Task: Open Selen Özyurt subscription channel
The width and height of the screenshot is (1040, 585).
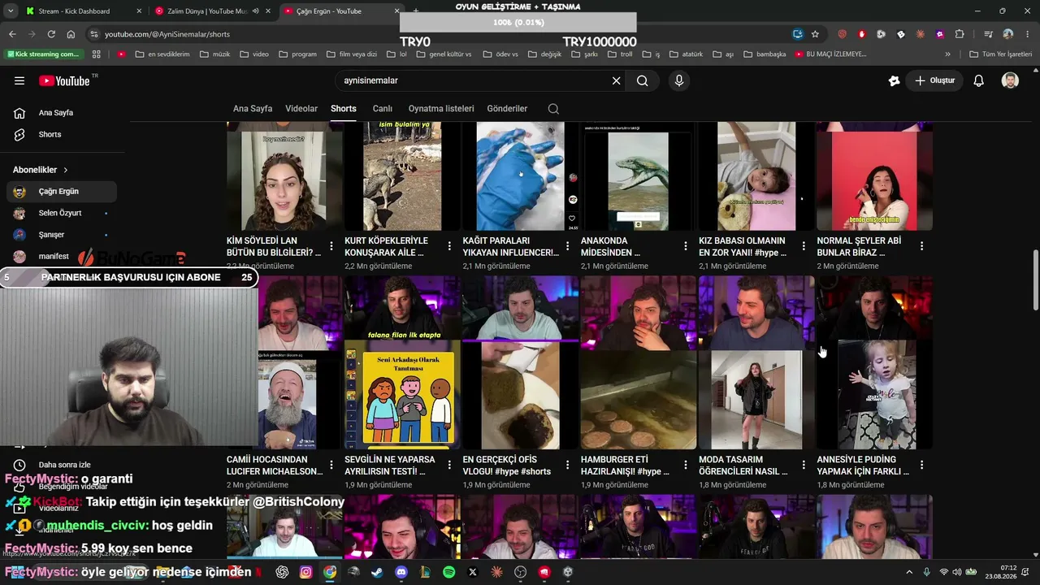Action: 62,213
